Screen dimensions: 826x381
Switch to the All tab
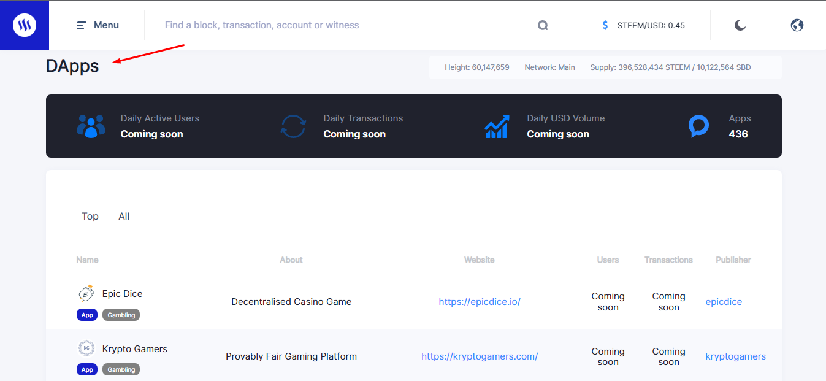(124, 216)
